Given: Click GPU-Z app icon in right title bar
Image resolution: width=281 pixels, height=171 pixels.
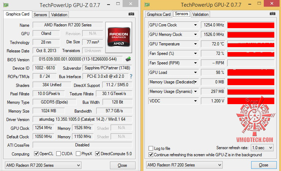Looking at the screenshot, I should pos(147,5).
